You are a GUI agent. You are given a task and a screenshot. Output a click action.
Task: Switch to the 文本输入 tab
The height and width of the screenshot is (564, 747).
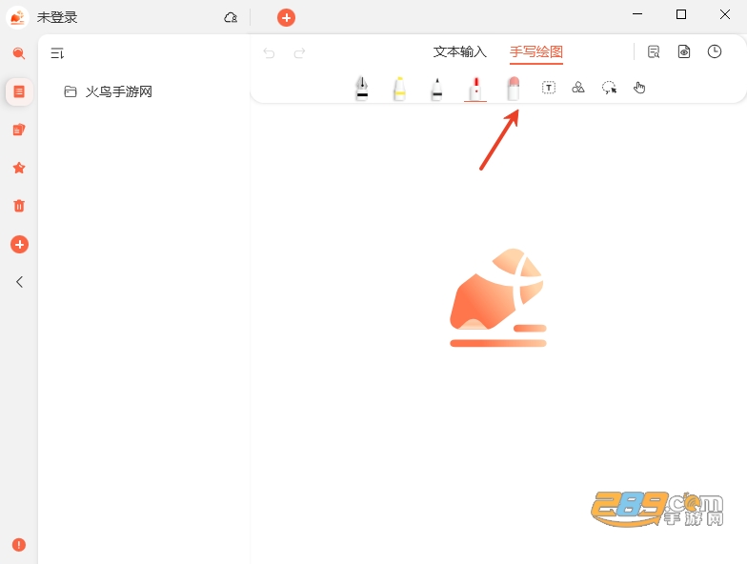pyautogui.click(x=459, y=51)
